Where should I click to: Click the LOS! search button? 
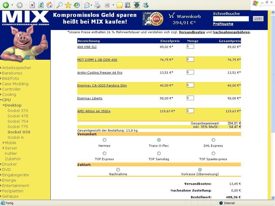tap(258, 19)
